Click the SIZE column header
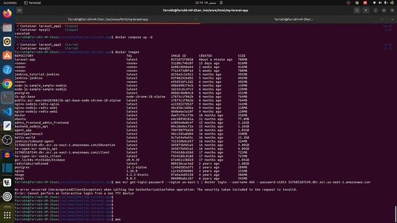397x223 pixels. coord(241,56)
